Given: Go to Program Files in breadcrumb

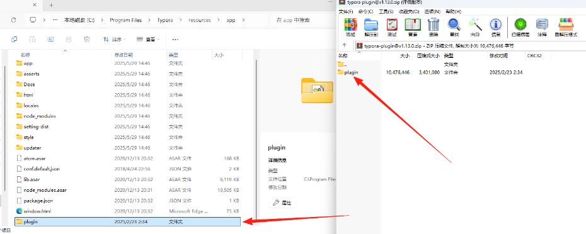Looking at the screenshot, I should [x=125, y=20].
